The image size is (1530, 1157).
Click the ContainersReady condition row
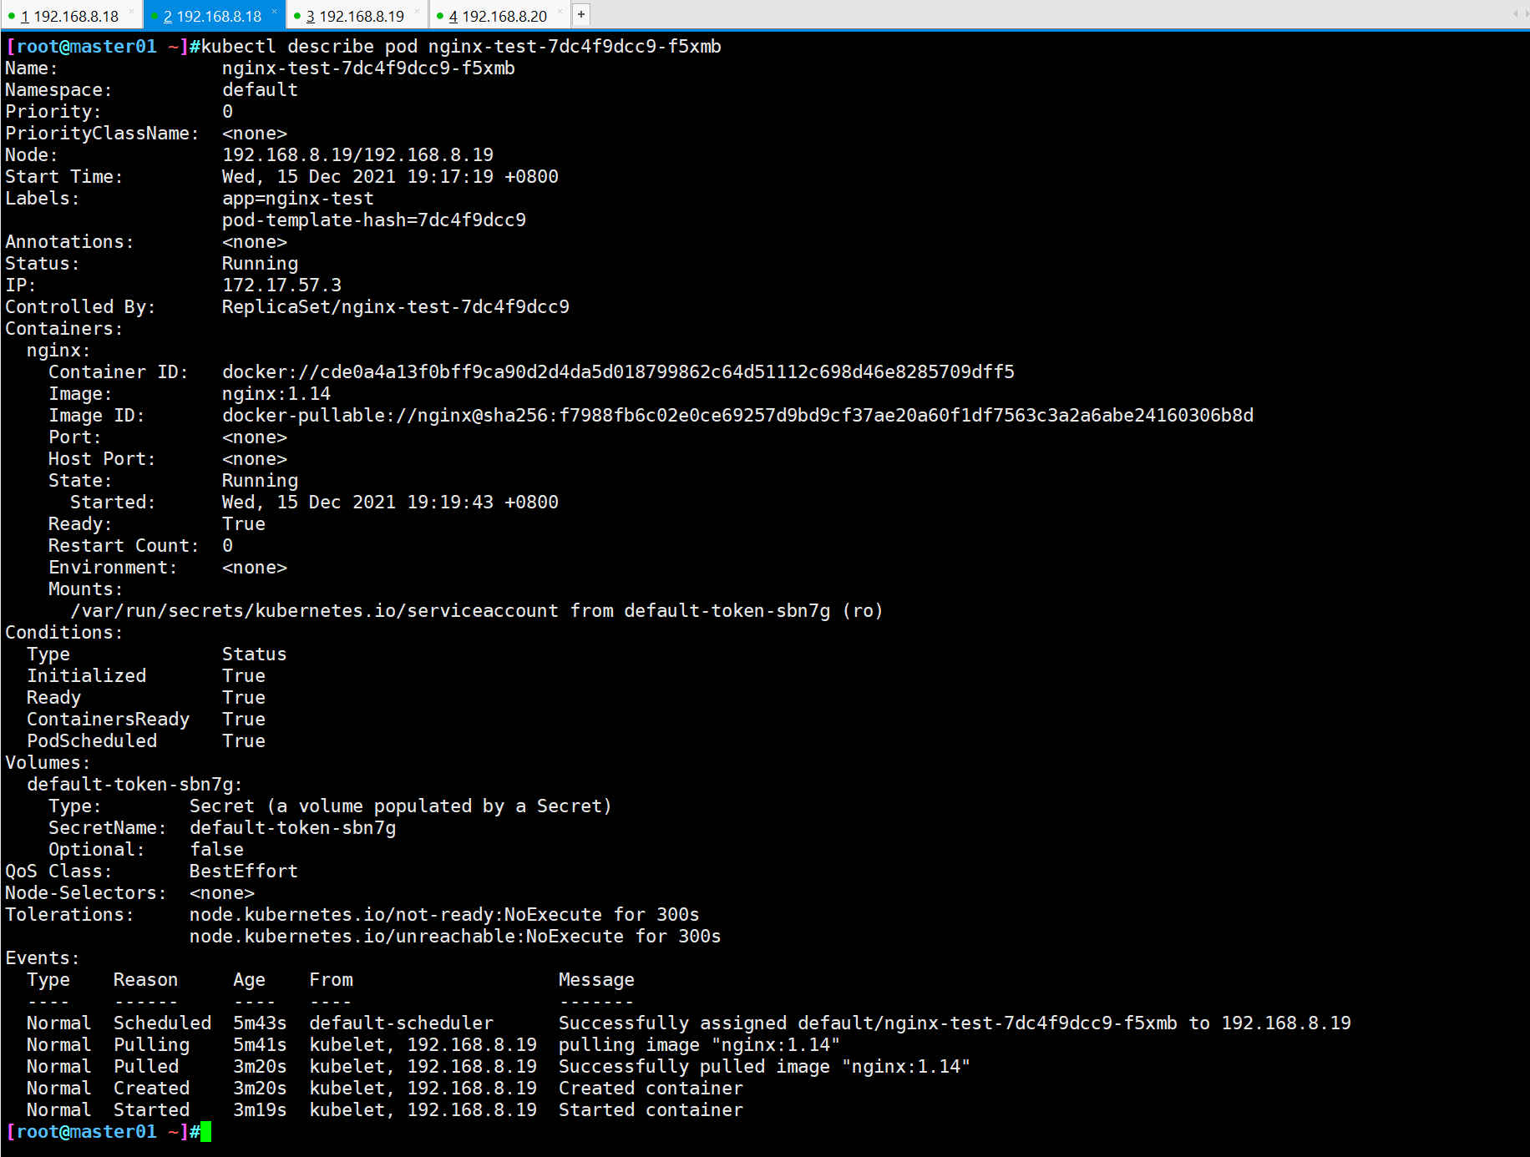tap(146, 720)
